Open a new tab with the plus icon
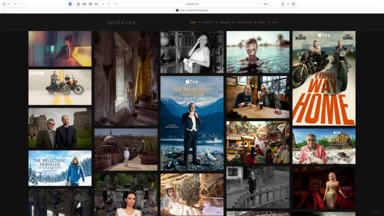 point(288,4)
